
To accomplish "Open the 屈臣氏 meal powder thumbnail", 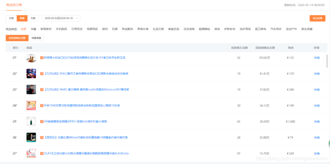I will tap(31, 137).
